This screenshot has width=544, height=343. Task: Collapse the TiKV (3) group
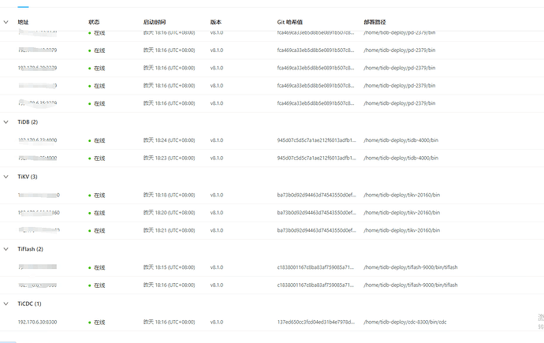point(6,177)
